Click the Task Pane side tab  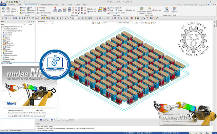pyautogui.click(x=215, y=24)
